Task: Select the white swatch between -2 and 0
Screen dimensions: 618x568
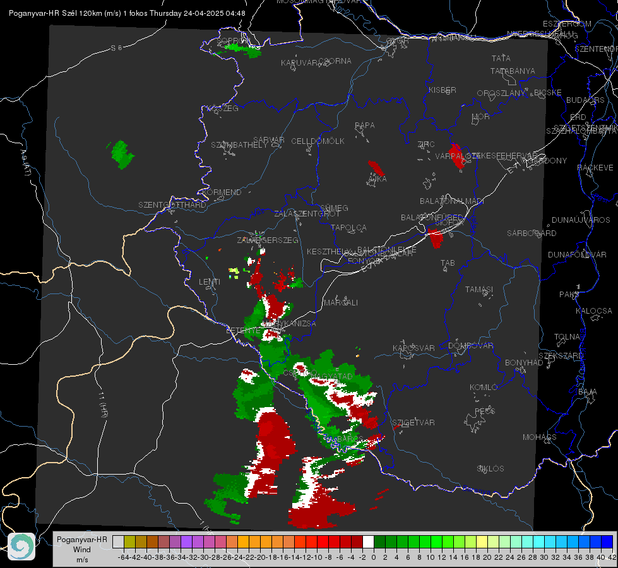Action: [368, 542]
